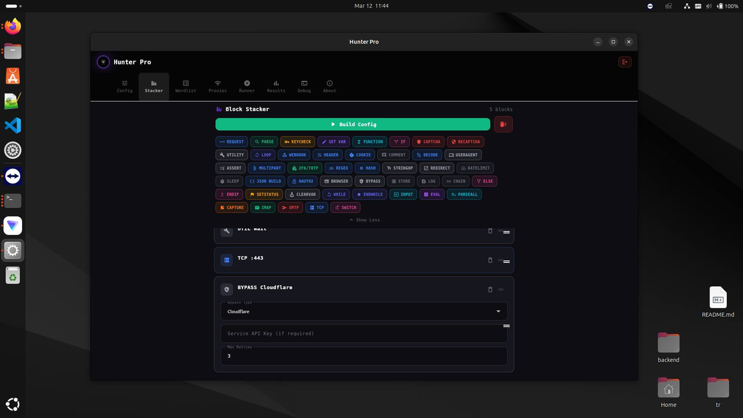Add a BROWSER block
Image resolution: width=743 pixels, height=418 pixels.
coord(336,181)
